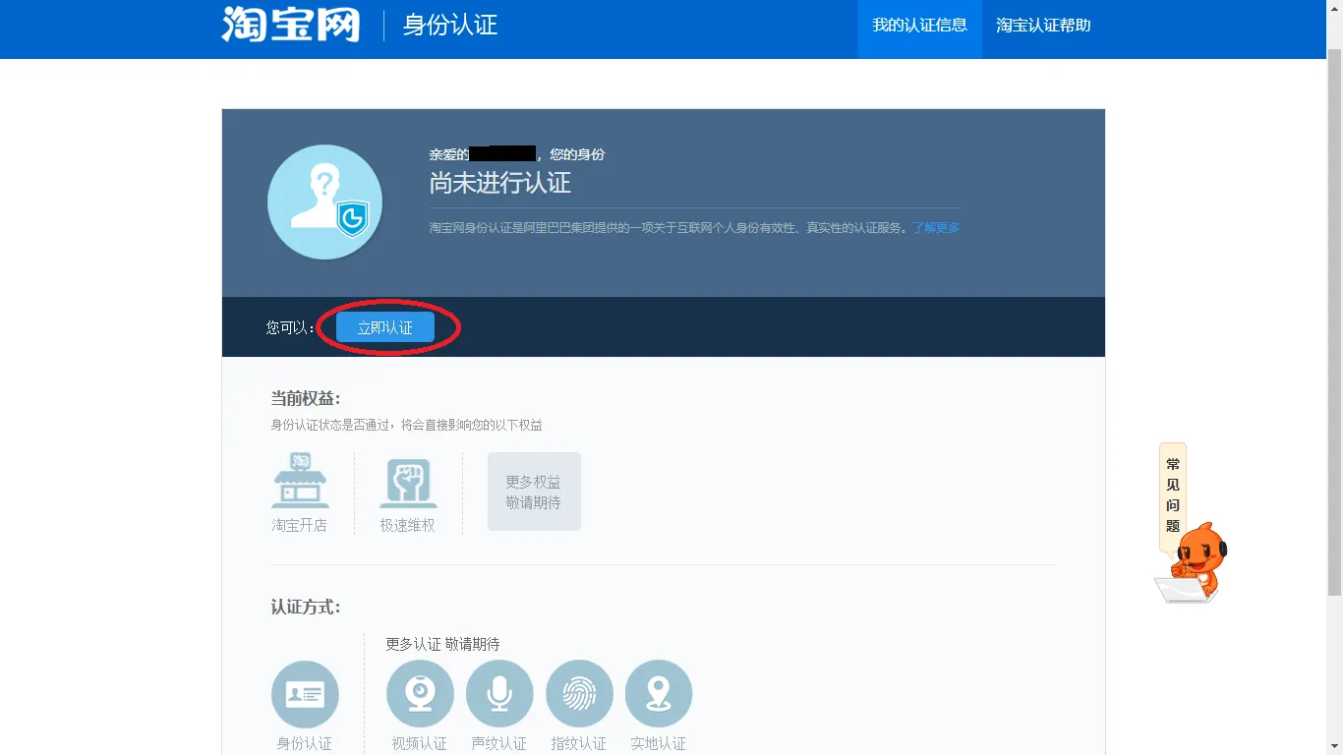Click the orange mascot helper icon
This screenshot has width=1343, height=755.
(x=1192, y=563)
